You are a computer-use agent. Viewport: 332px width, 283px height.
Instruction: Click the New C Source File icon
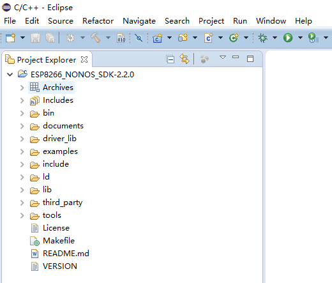209,38
